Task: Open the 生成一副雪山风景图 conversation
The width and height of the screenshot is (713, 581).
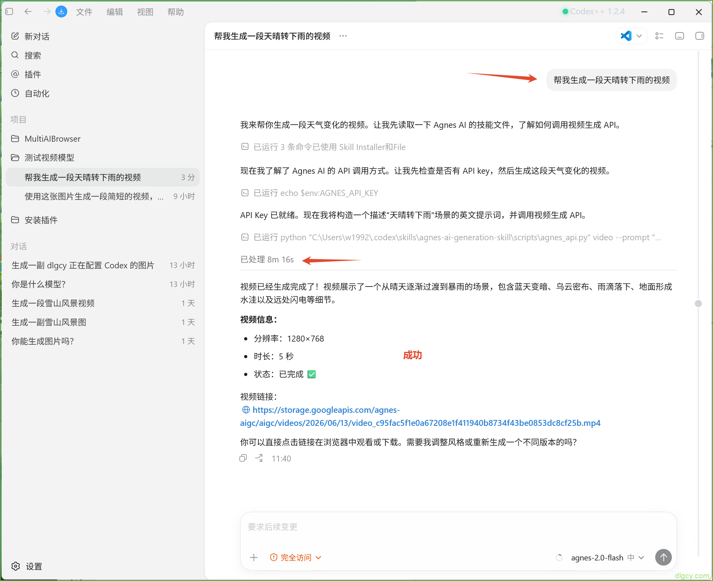Action: click(103, 322)
